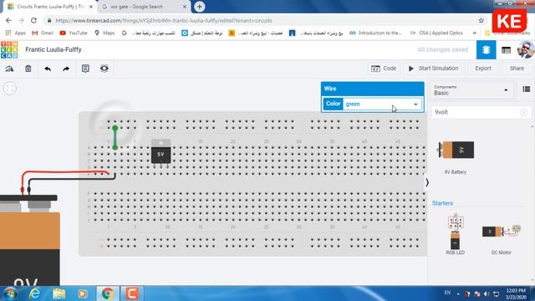Collapse the components panel arrow
The width and height of the screenshot is (535, 301).
(x=427, y=182)
